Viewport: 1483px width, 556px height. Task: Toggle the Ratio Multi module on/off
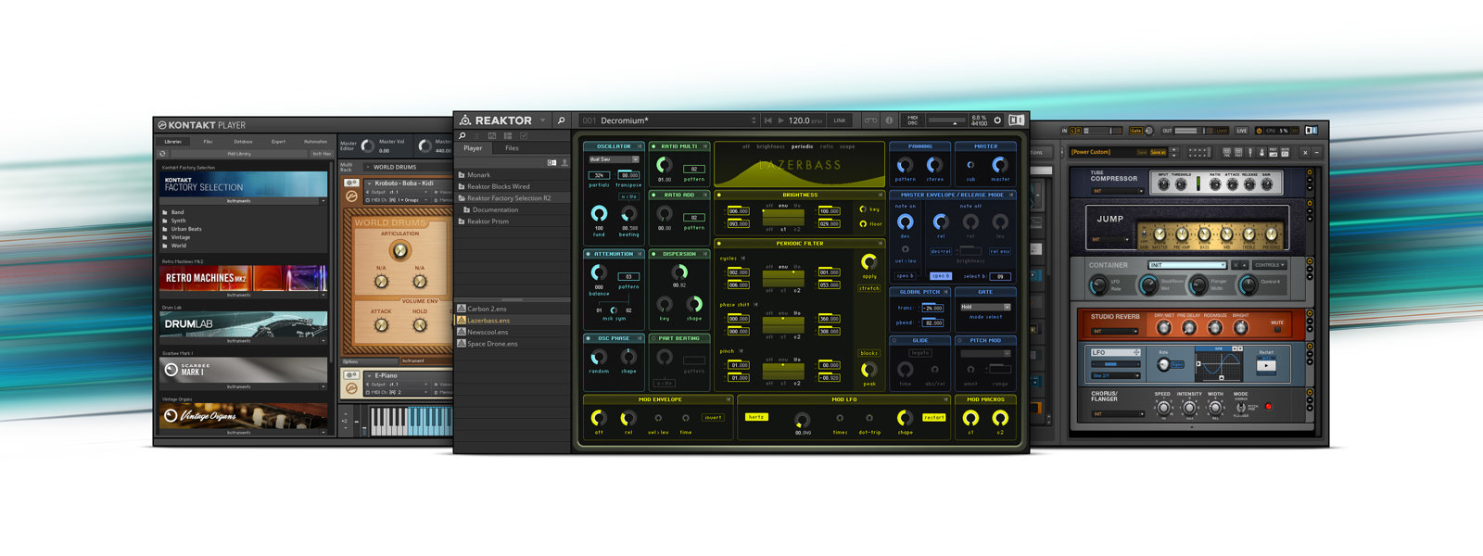click(653, 146)
